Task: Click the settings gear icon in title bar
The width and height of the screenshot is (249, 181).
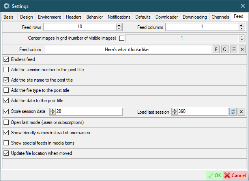Action: (6, 6)
